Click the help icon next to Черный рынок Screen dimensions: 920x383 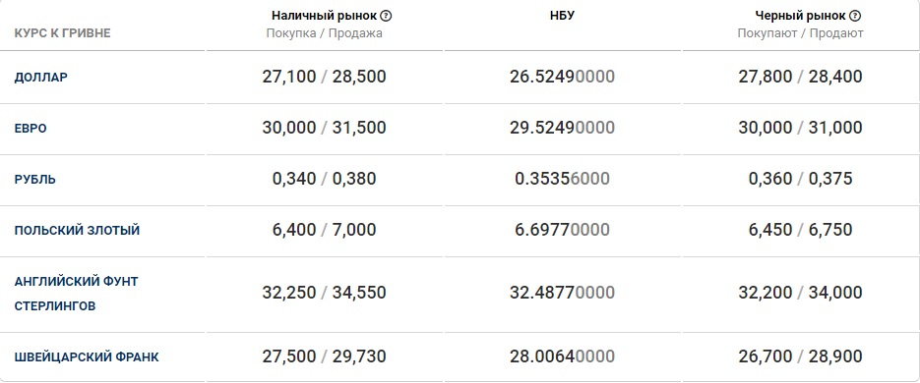(x=855, y=16)
